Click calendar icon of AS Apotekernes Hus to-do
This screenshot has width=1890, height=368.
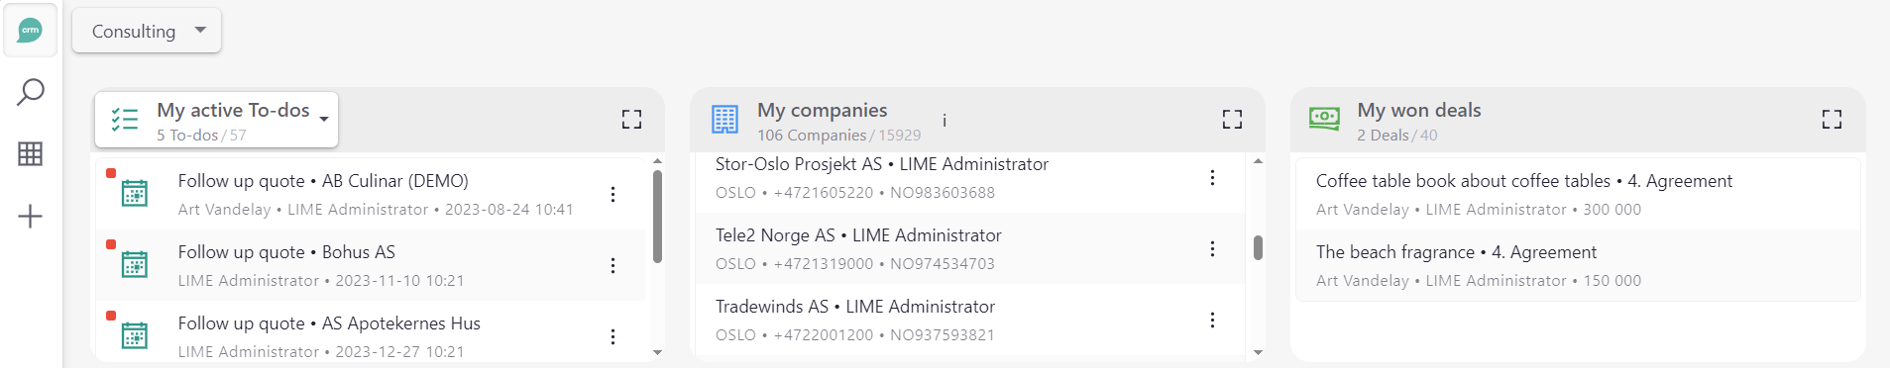click(134, 335)
